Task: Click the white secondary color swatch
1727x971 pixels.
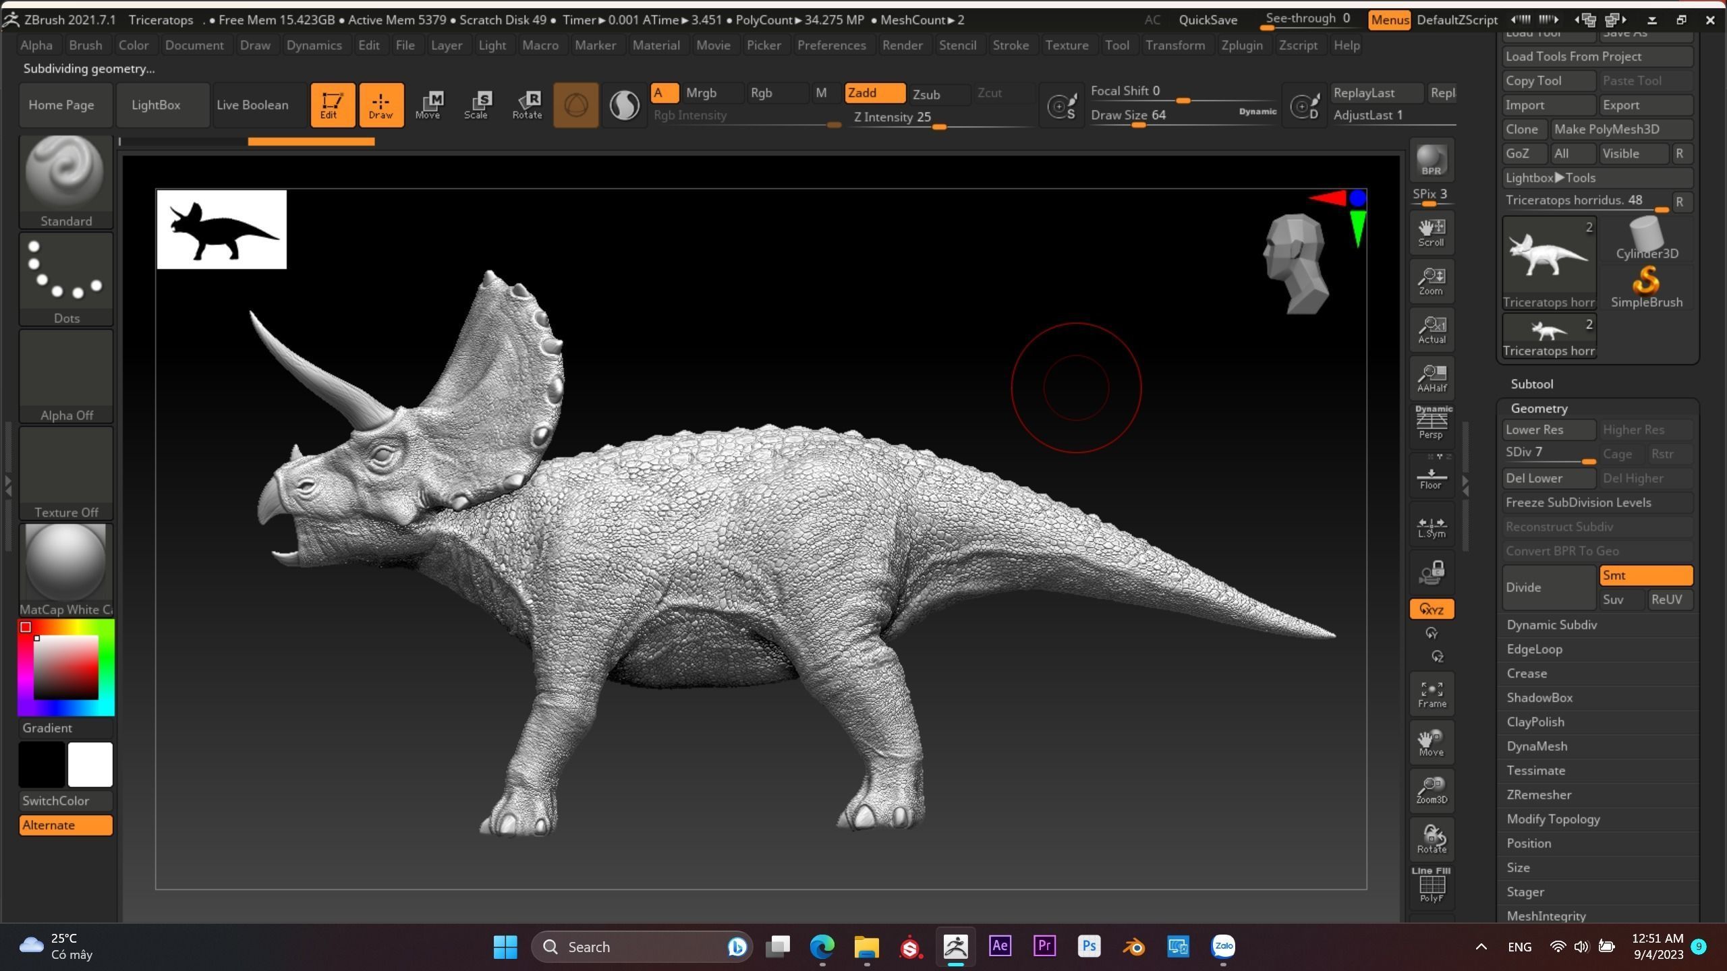Action: point(90,764)
